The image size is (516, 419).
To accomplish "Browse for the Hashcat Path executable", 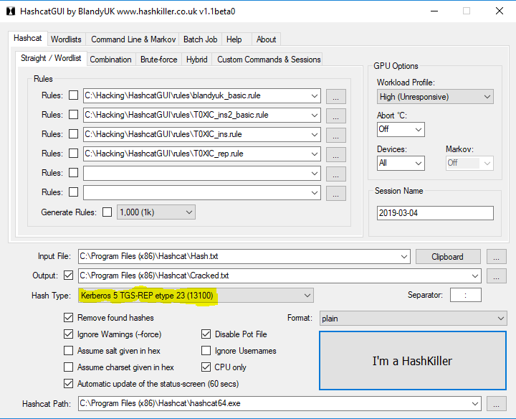I will (x=496, y=404).
